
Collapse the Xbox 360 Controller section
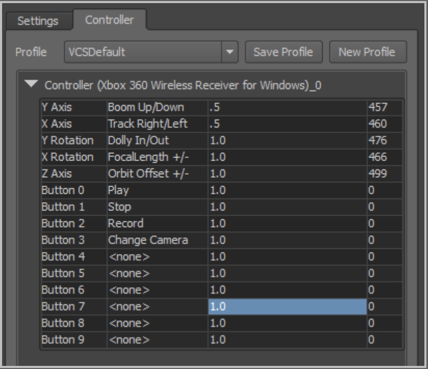(32, 84)
